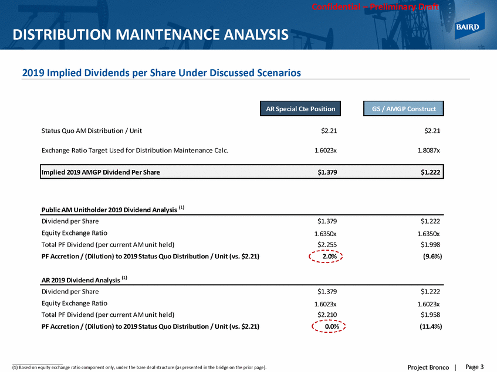
Task: Select the "Status Quo AM Distribution / Unit" row label
Action: click(92, 131)
